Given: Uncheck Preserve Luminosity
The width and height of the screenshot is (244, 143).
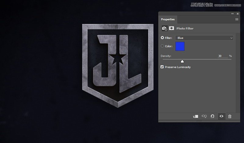Looking at the screenshot, I should [162, 67].
